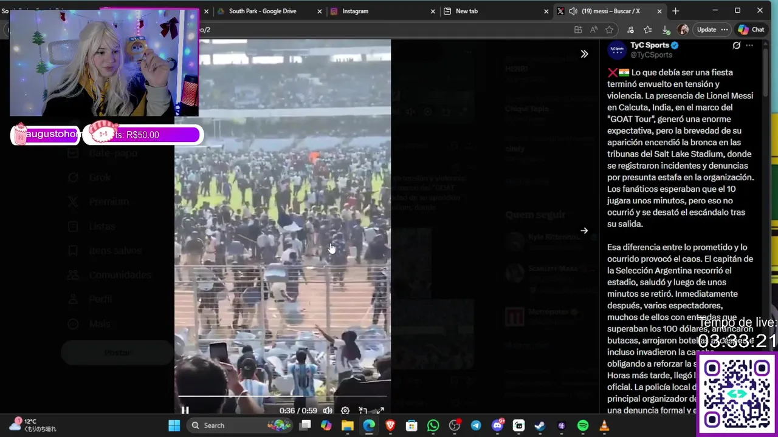The image size is (778, 437).
Task: Close the New tab tab
Action: pyautogui.click(x=546, y=11)
